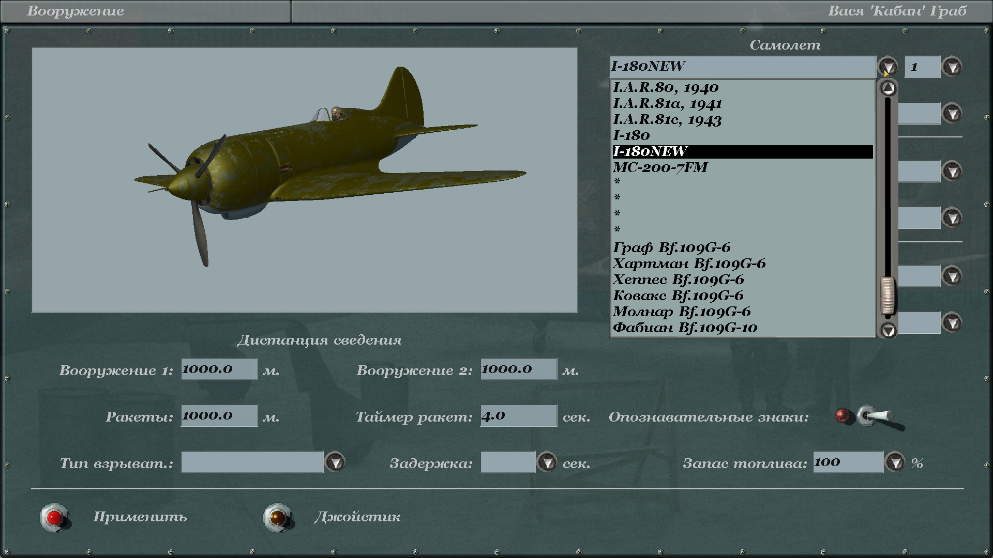The width and height of the screenshot is (993, 558).
Task: Expand the Тип взрыват. dropdown
Action: click(335, 462)
